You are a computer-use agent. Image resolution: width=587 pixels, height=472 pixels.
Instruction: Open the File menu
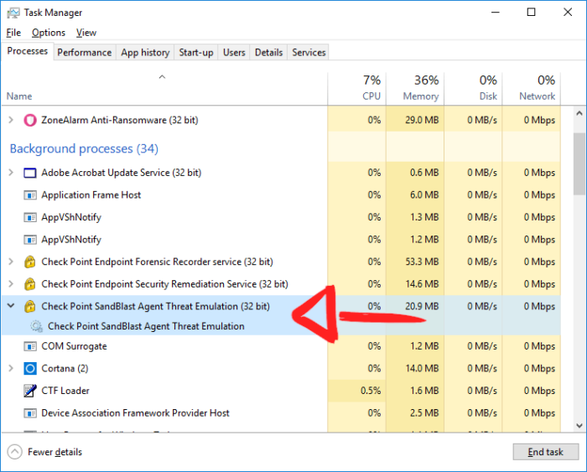coord(13,33)
